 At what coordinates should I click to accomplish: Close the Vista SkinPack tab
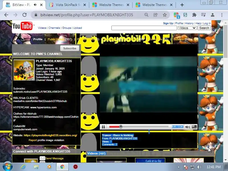[84, 5]
